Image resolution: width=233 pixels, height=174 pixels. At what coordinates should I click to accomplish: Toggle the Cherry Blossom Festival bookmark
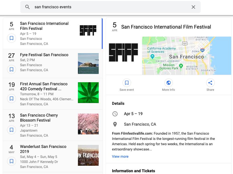point(12,130)
